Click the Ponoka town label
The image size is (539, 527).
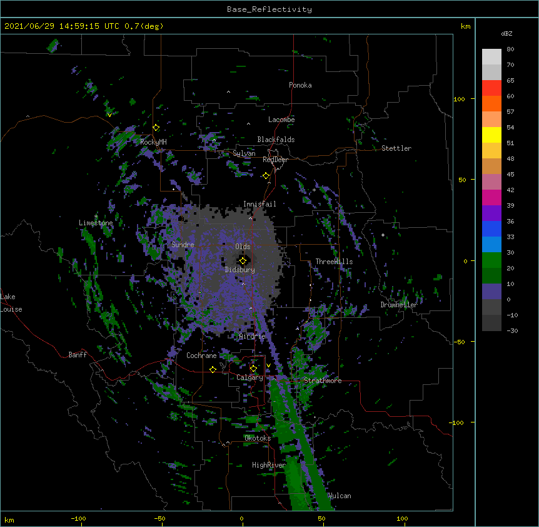click(300, 85)
